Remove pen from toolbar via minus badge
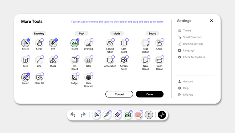 point(110,112)
